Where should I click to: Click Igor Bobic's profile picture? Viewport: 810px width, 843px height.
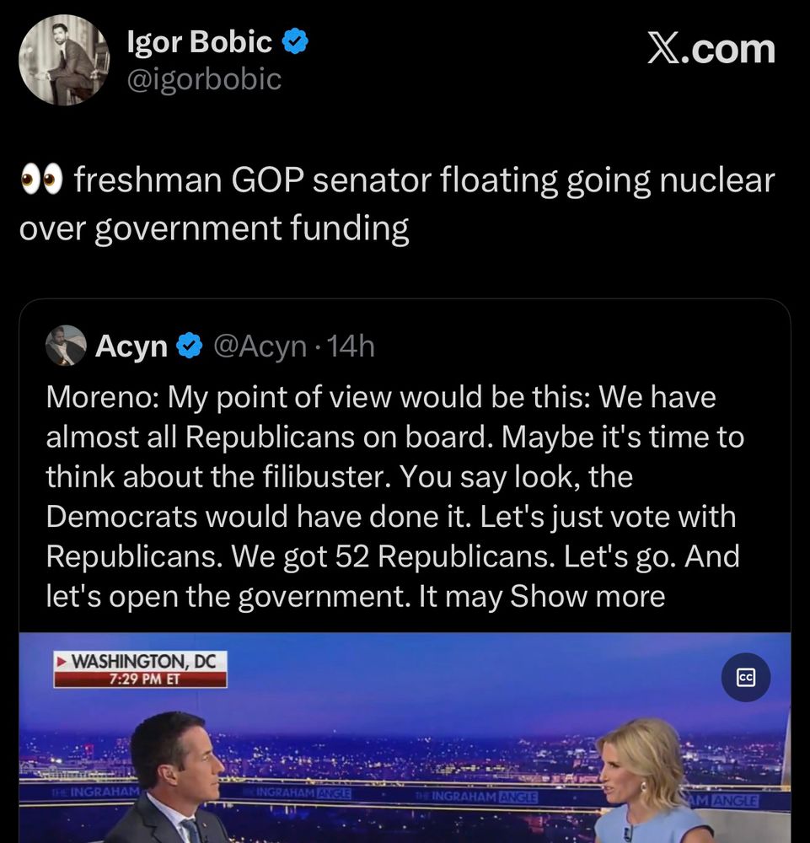64,61
